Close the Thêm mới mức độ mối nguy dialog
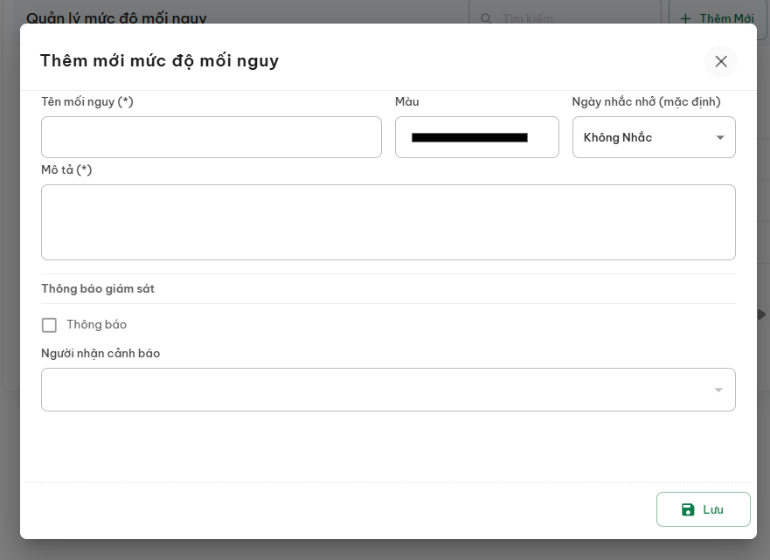The image size is (770, 560). pyautogui.click(x=721, y=61)
